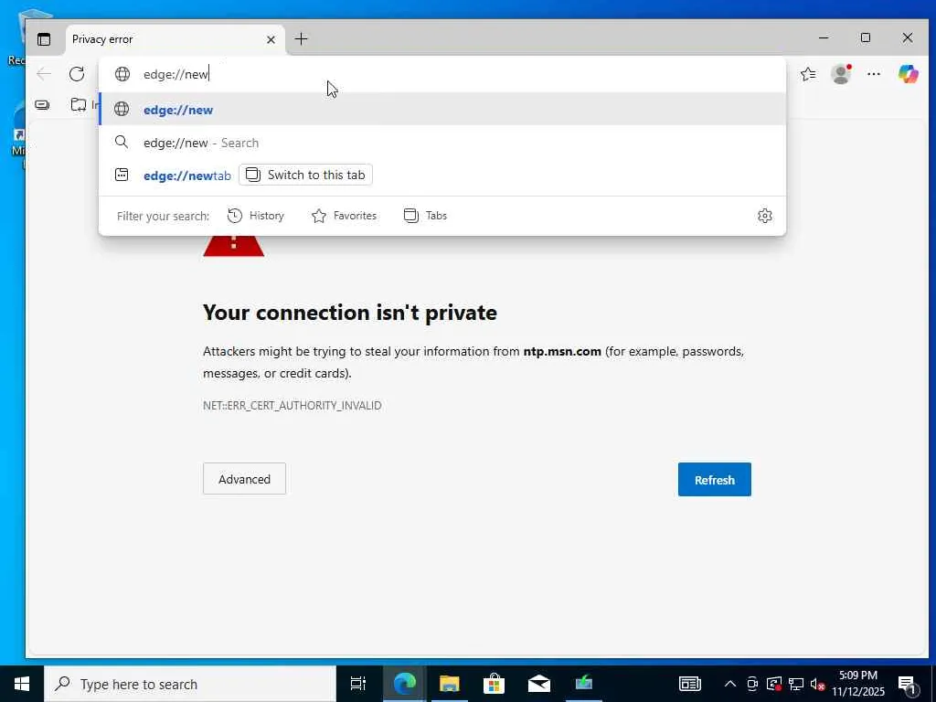Open the notification center icon
The width and height of the screenshot is (936, 702).
click(x=908, y=685)
